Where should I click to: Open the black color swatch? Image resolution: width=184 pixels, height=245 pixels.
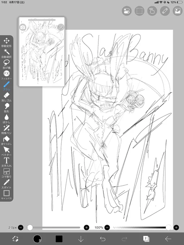(x=59, y=239)
